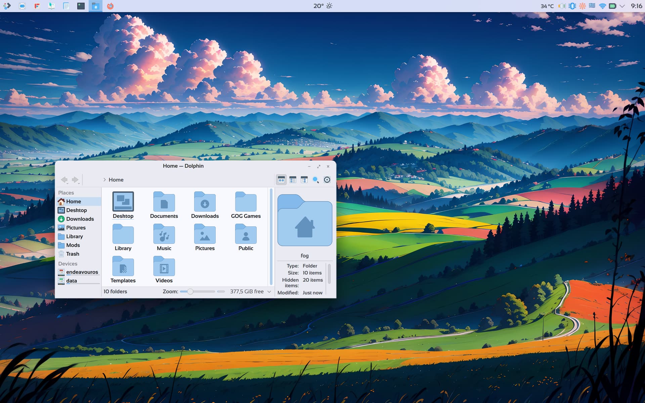
Task: Expand the breadcrumb arrow before Home
Action: click(104, 180)
